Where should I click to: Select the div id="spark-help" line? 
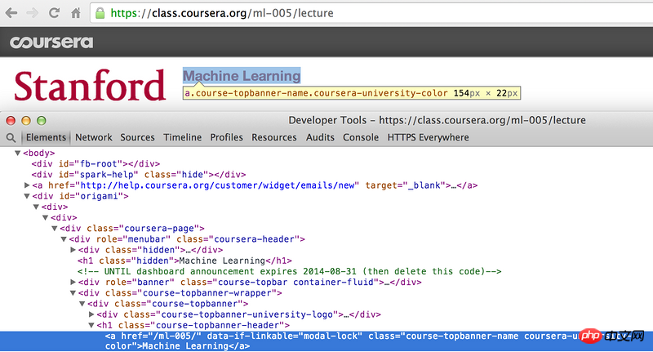[x=139, y=175]
